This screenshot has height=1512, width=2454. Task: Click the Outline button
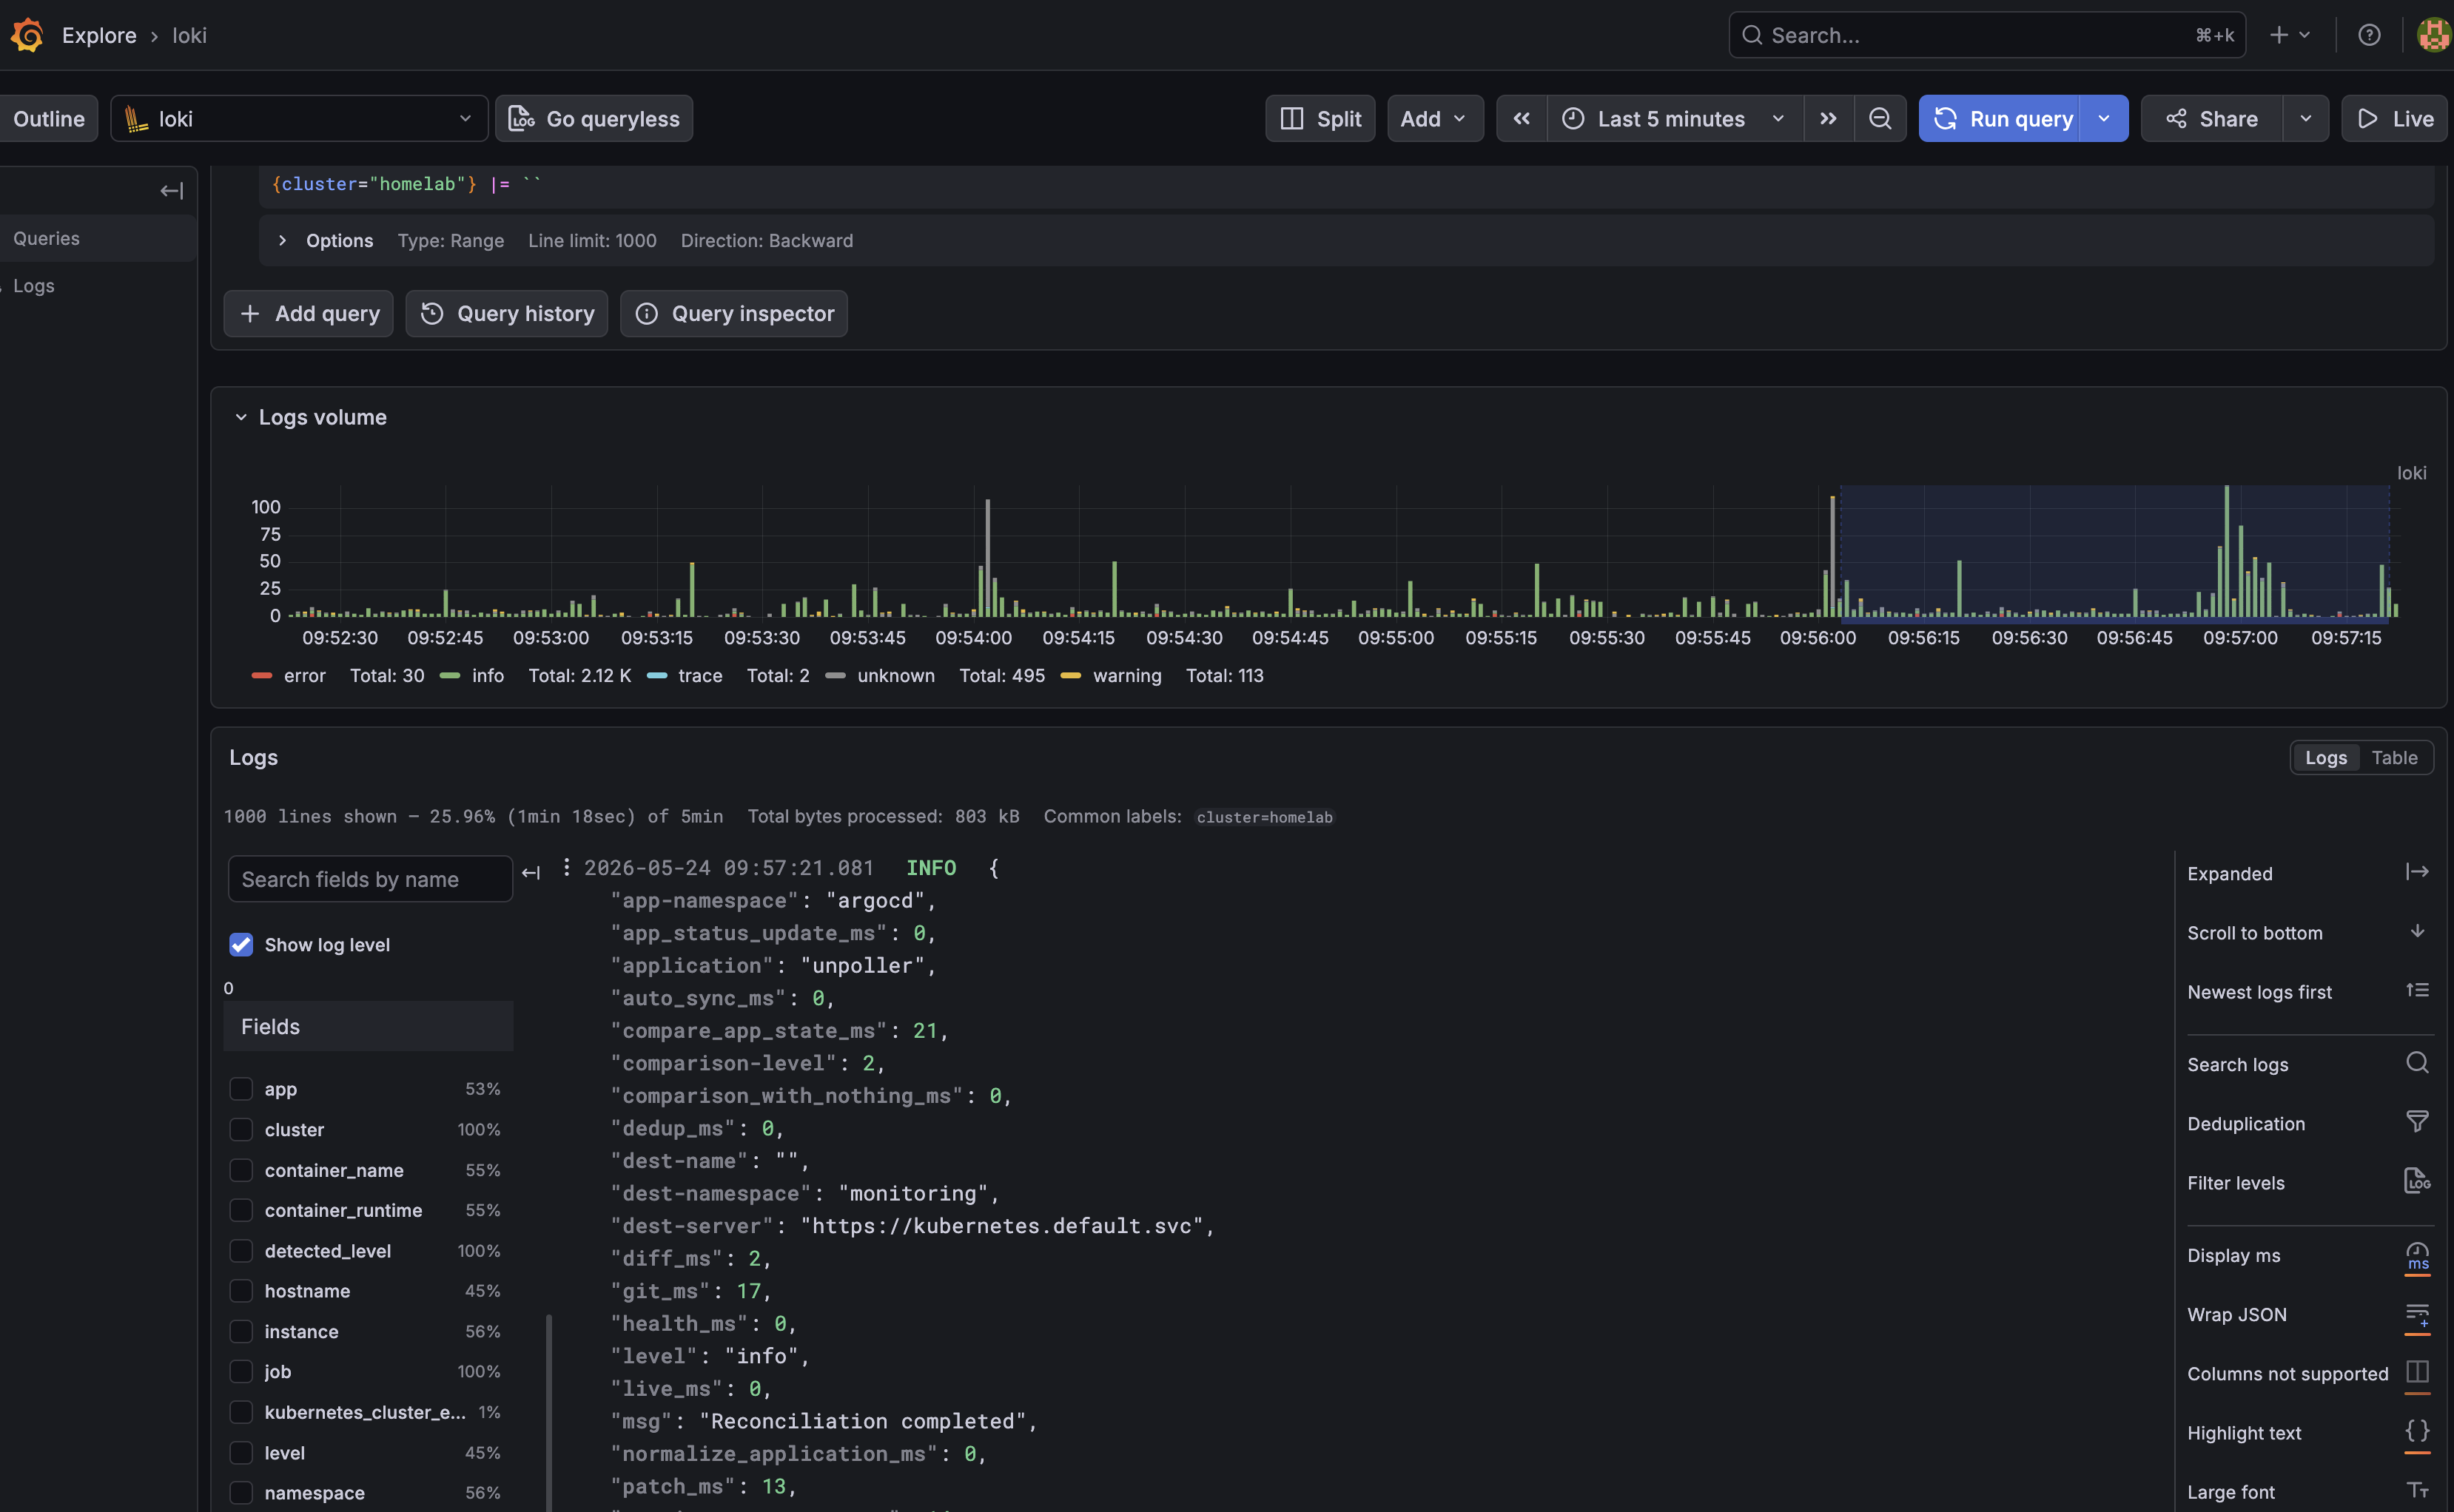(48, 119)
